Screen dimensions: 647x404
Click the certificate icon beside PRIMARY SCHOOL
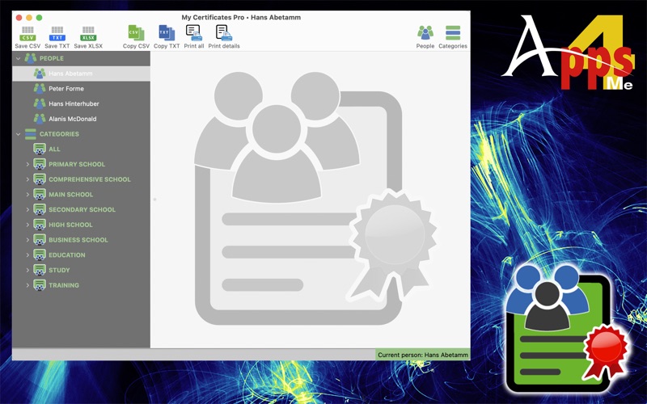pos(40,164)
